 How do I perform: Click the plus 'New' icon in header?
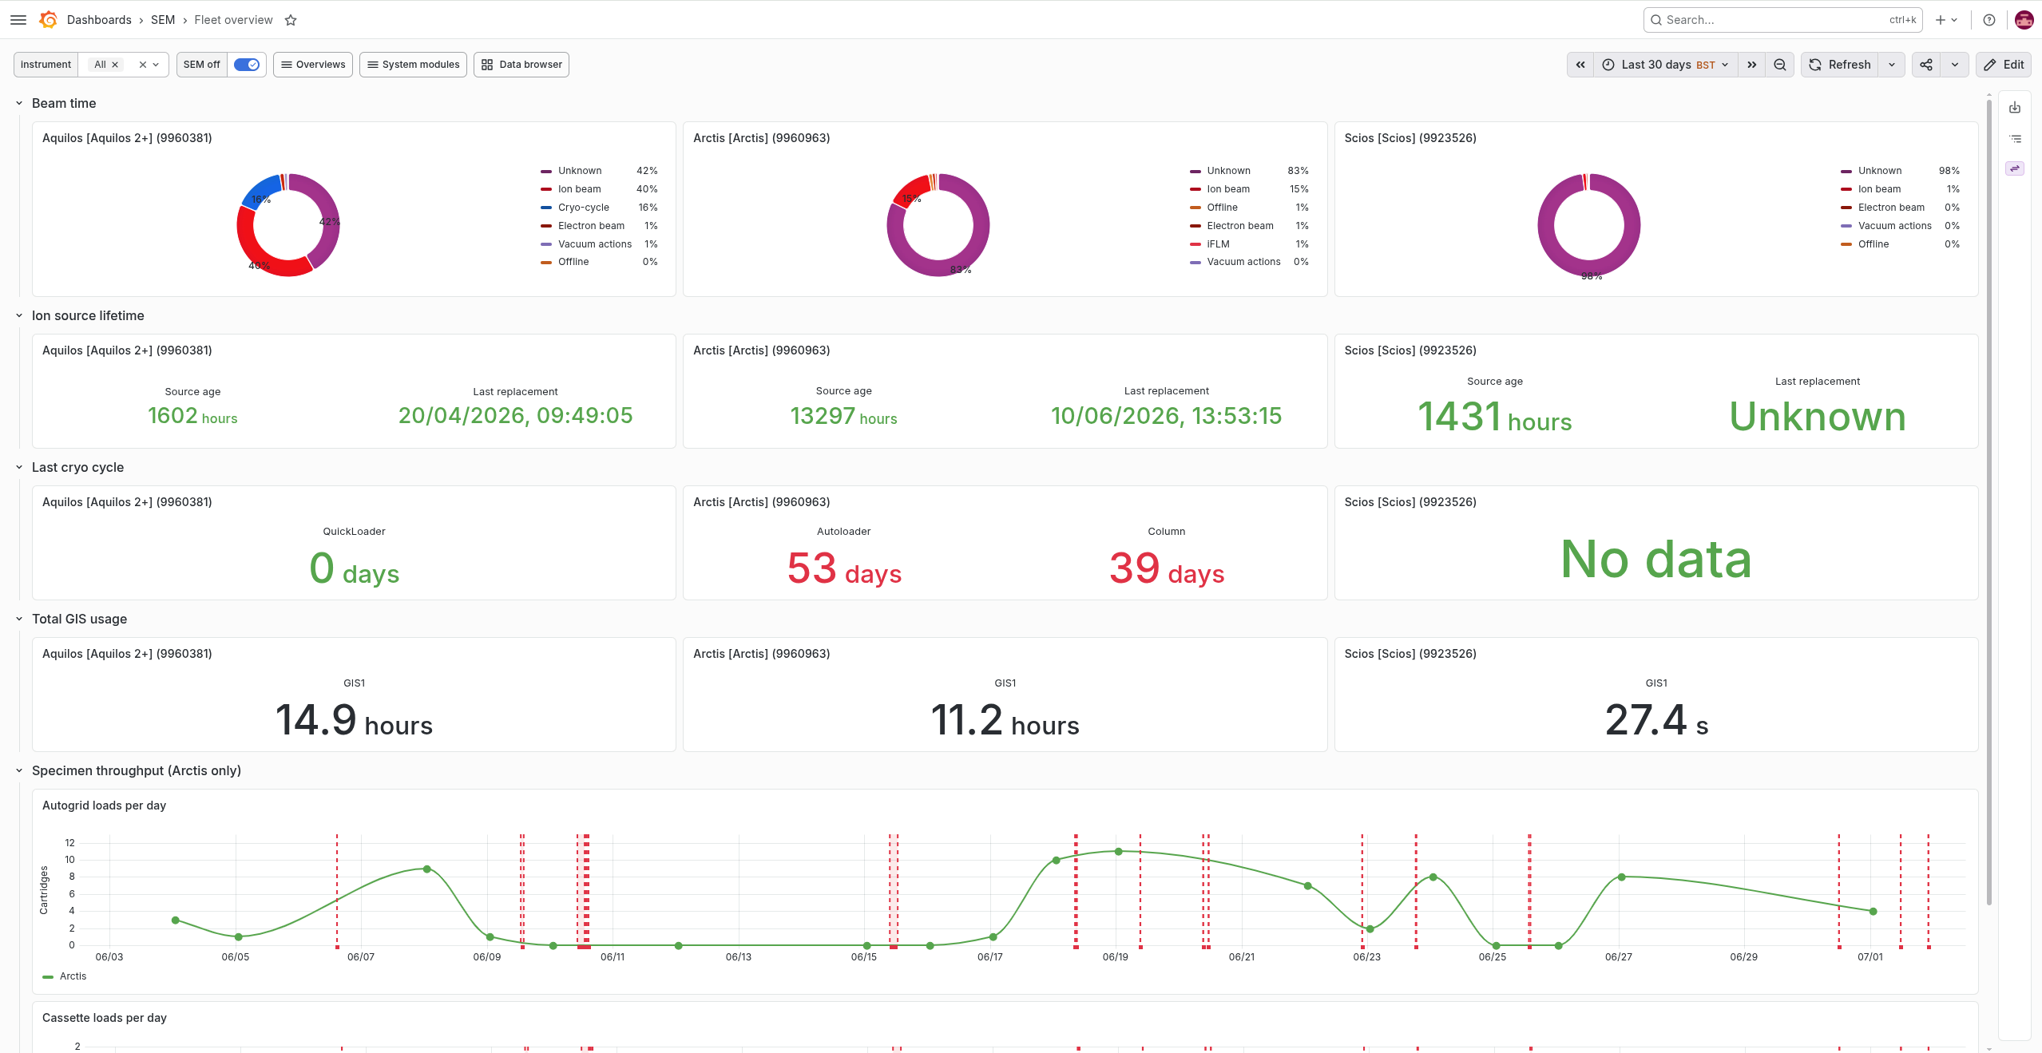[1946, 20]
